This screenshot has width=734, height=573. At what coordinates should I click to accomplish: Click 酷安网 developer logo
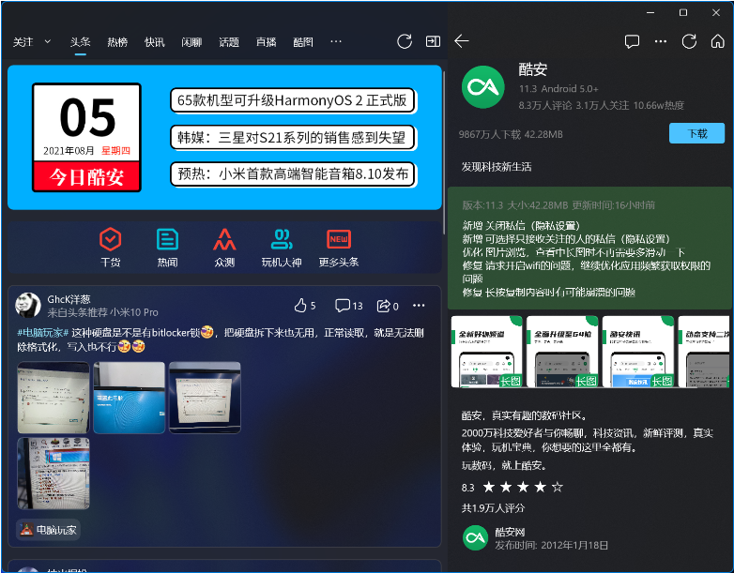pyautogui.click(x=476, y=538)
